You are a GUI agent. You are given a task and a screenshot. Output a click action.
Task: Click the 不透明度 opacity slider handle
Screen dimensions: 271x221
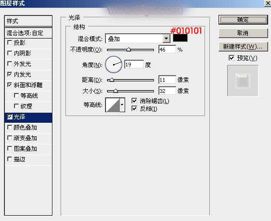coord(129,50)
